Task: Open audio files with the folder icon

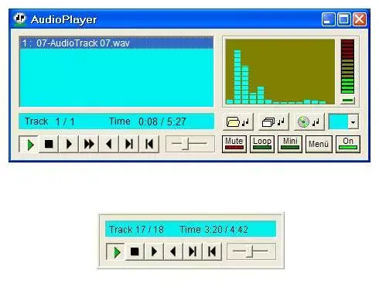Action: click(237, 121)
